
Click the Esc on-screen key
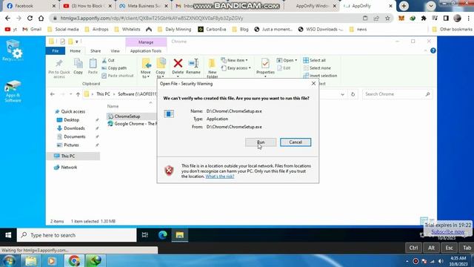tap(449, 248)
